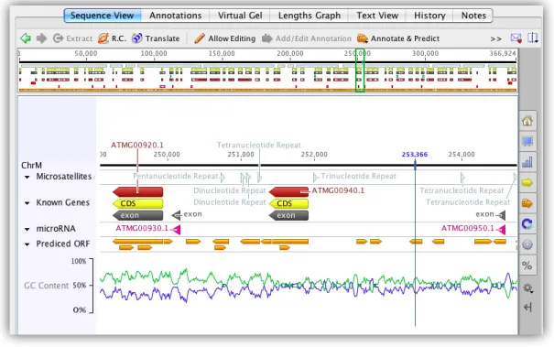Open the Lengths Graph tab
The height and width of the screenshot is (347, 554).
tap(310, 16)
